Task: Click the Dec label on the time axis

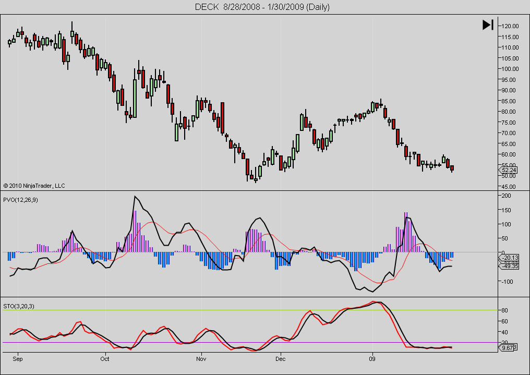Action: coord(280,359)
